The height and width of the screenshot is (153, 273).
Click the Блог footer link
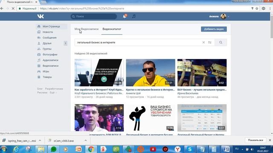40,89
